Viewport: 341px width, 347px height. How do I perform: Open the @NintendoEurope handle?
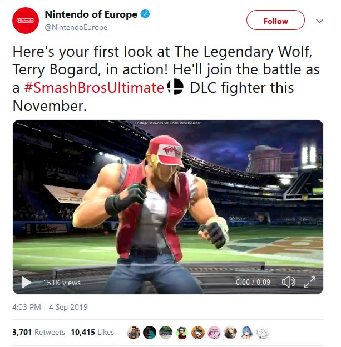(76, 27)
